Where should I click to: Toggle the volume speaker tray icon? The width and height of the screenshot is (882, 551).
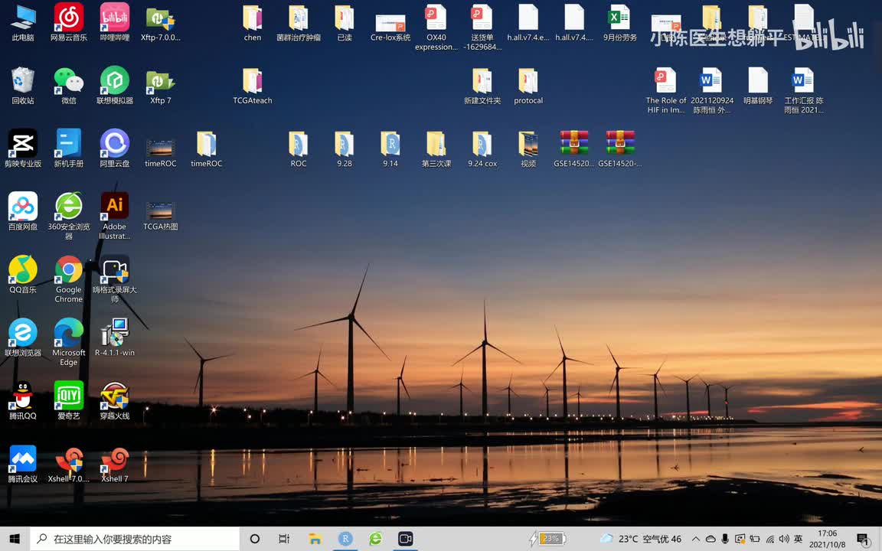pyautogui.click(x=784, y=539)
